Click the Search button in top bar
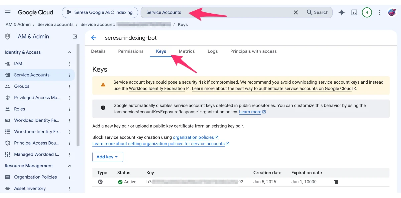This screenshot has width=401, height=198. (318, 12)
